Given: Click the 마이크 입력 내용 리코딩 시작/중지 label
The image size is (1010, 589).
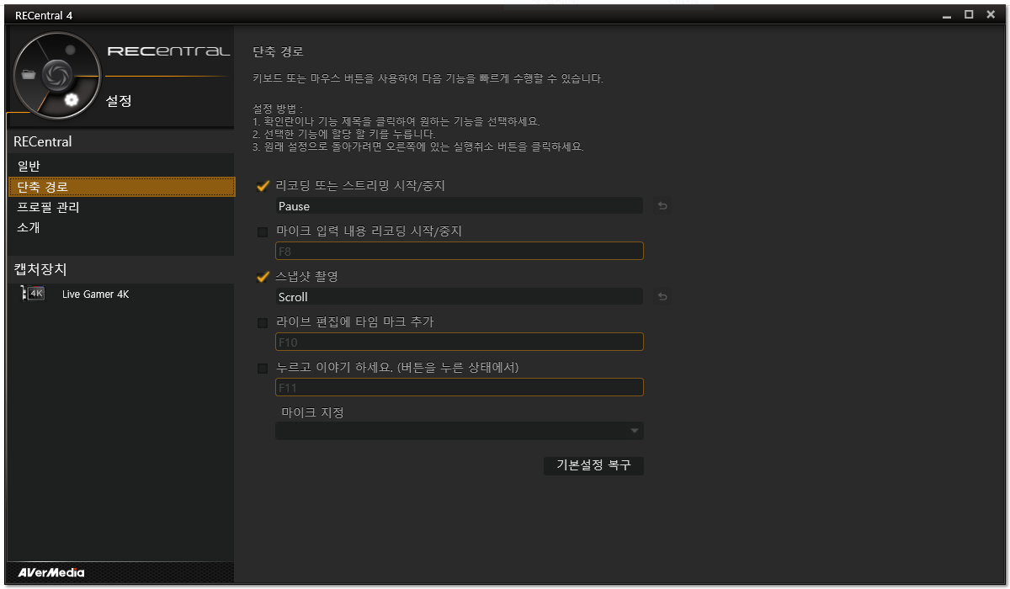Looking at the screenshot, I should pos(369,231).
